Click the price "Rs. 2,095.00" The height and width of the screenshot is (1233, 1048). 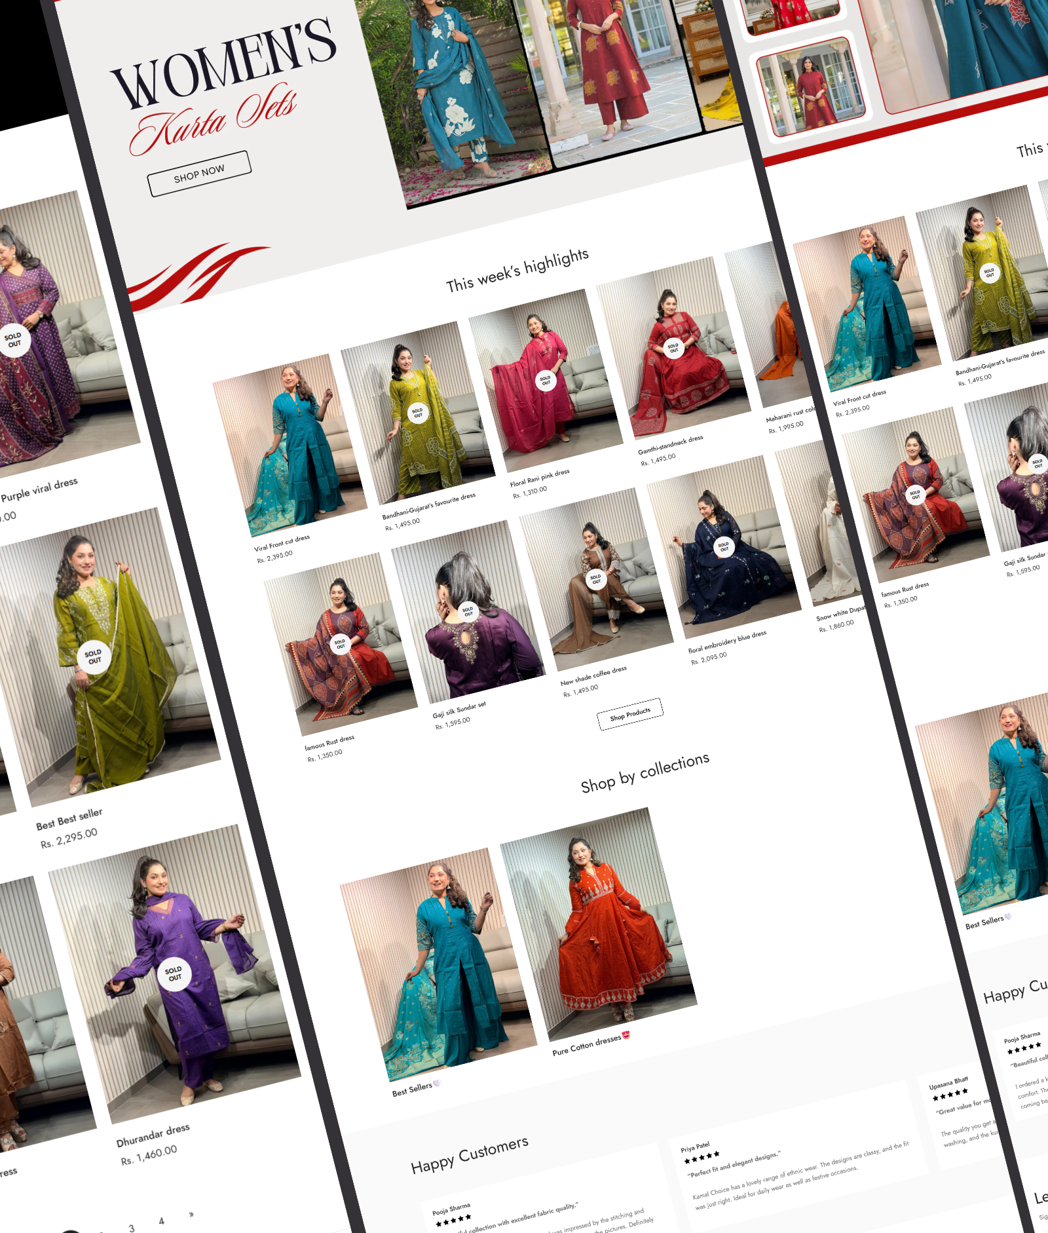[x=709, y=658]
